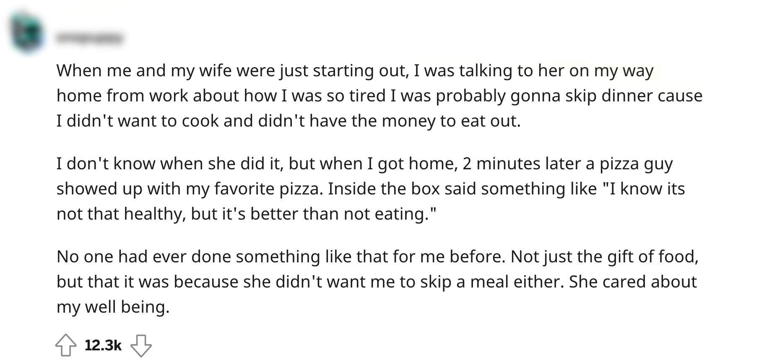The image size is (764, 360).
Task: Click the 12.3k vote score
Action: pos(103,345)
